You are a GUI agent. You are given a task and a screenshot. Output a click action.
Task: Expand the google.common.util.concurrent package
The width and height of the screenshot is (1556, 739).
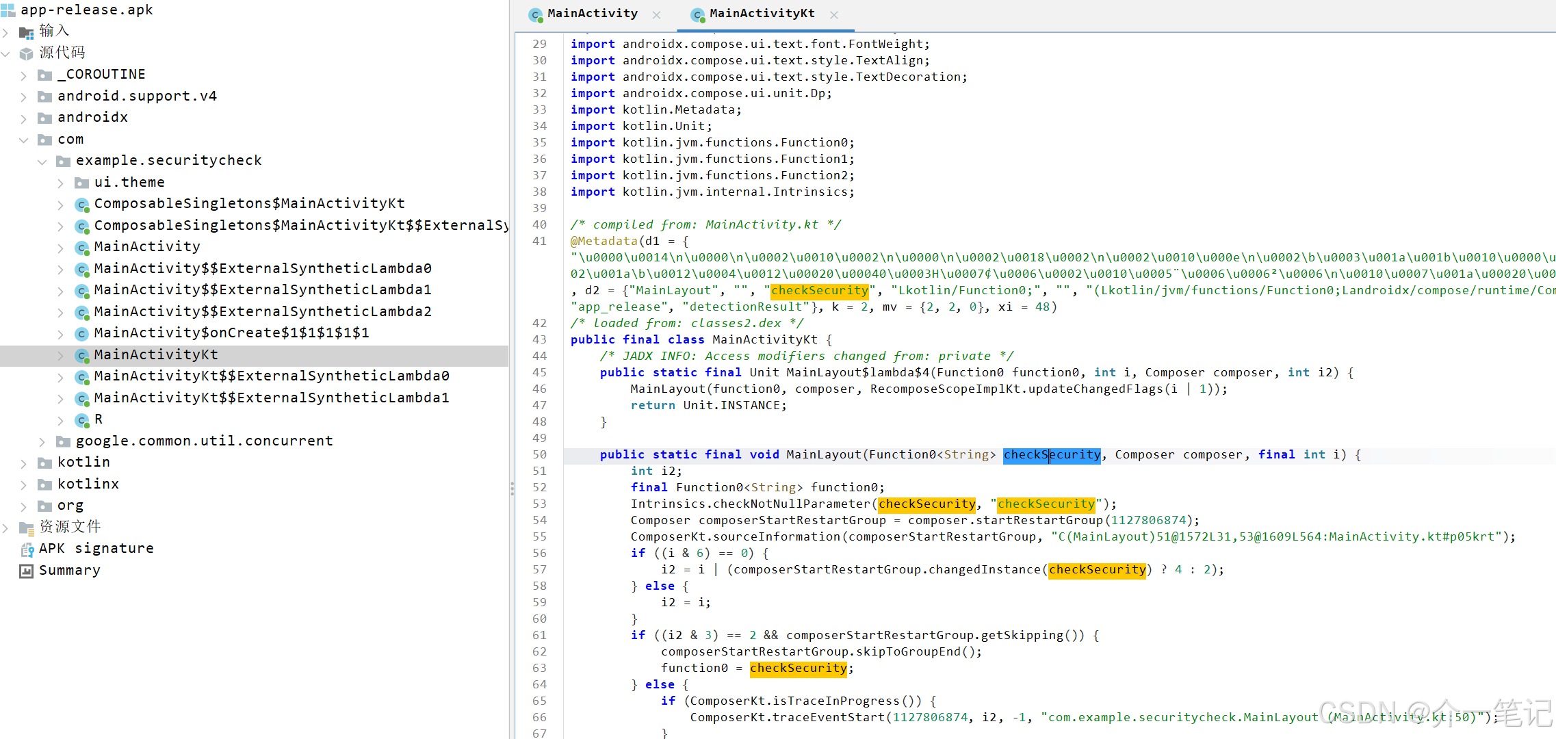coord(42,441)
